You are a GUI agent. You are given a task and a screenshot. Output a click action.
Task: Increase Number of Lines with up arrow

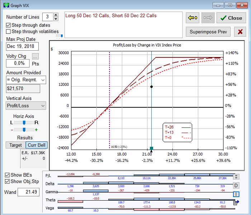coord(56,15)
